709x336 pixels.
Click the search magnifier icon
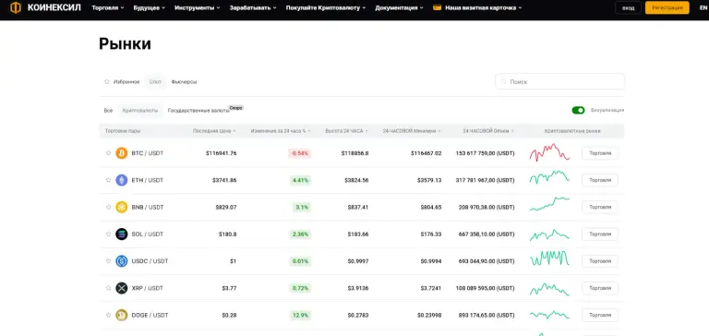[x=504, y=82]
